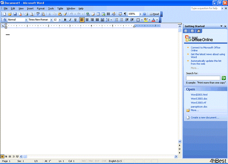This screenshot has width=228, height=164.
Task: Toggle Justify paragraph alignment
Action: tap(97, 20)
